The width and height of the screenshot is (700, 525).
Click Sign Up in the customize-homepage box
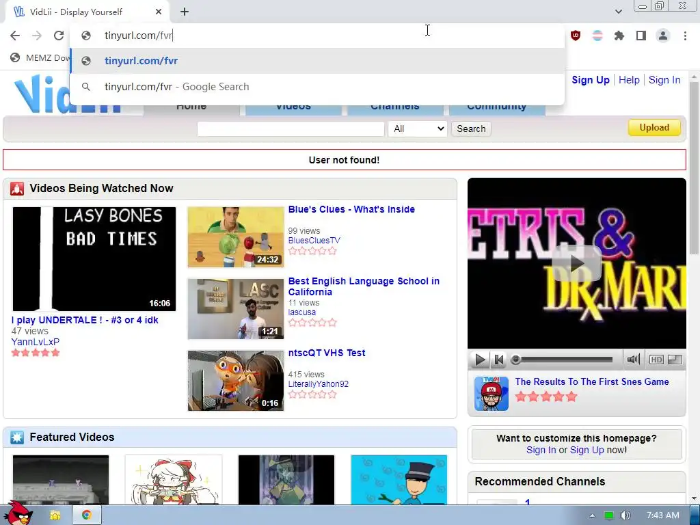pos(587,450)
